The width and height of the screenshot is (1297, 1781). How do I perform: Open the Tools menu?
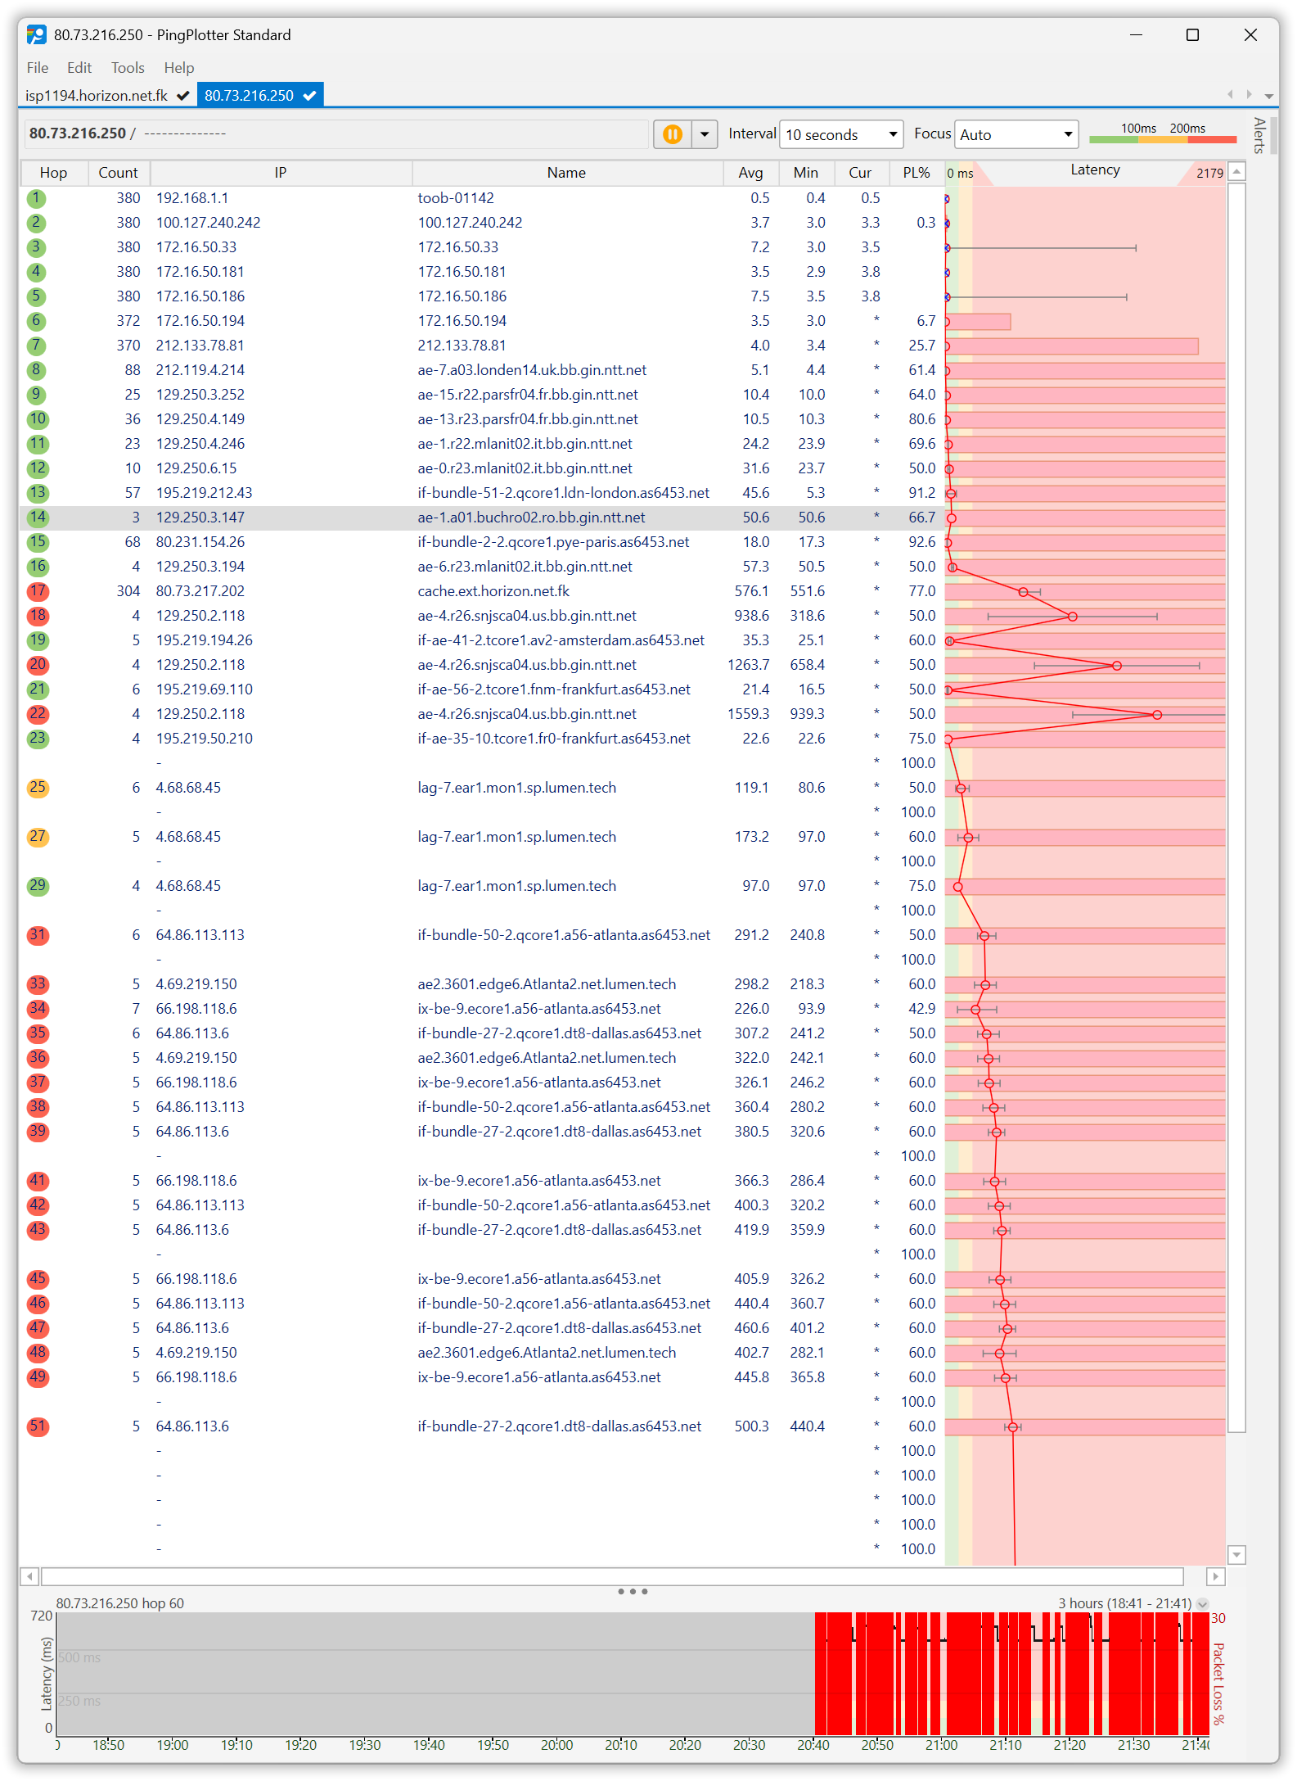[128, 68]
